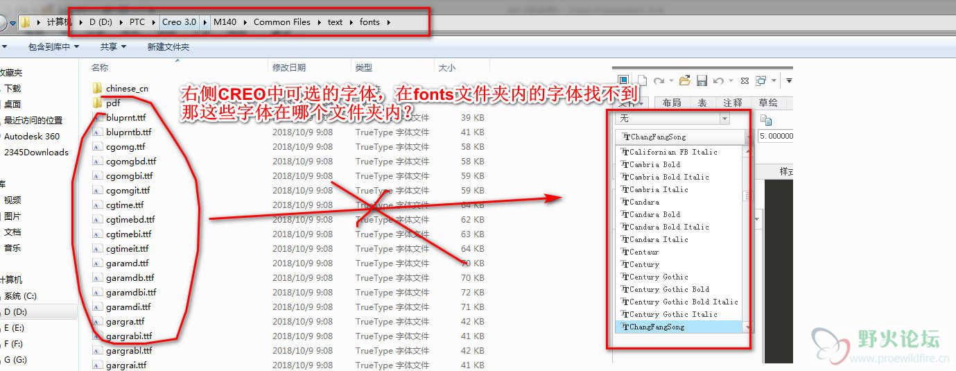Viewport: 956px width, 371px height.
Task: Click the switch windows icon in Creo toolbar
Action: click(x=761, y=80)
